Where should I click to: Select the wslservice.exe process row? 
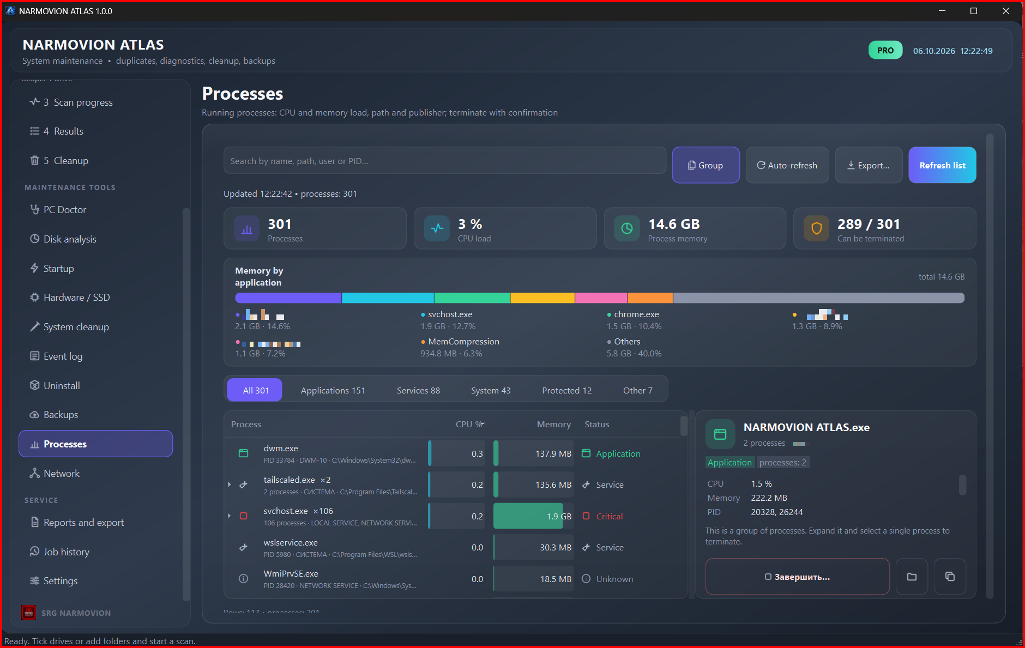[453, 547]
